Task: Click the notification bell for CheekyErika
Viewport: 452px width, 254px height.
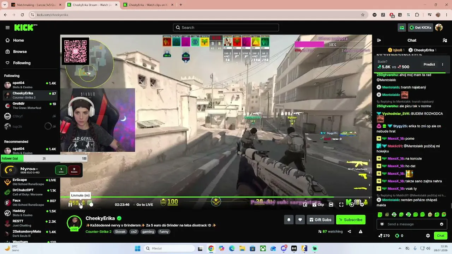Action: (x=289, y=220)
